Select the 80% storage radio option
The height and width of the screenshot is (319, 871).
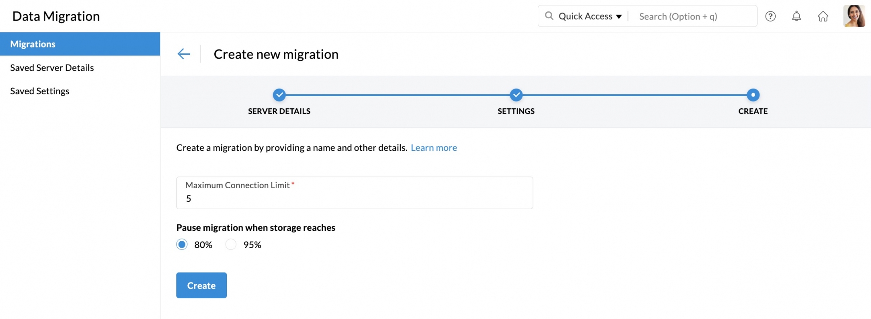182,245
